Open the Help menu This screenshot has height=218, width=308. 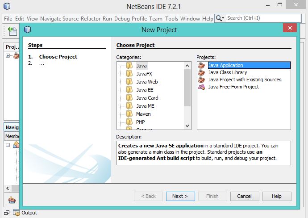208,19
